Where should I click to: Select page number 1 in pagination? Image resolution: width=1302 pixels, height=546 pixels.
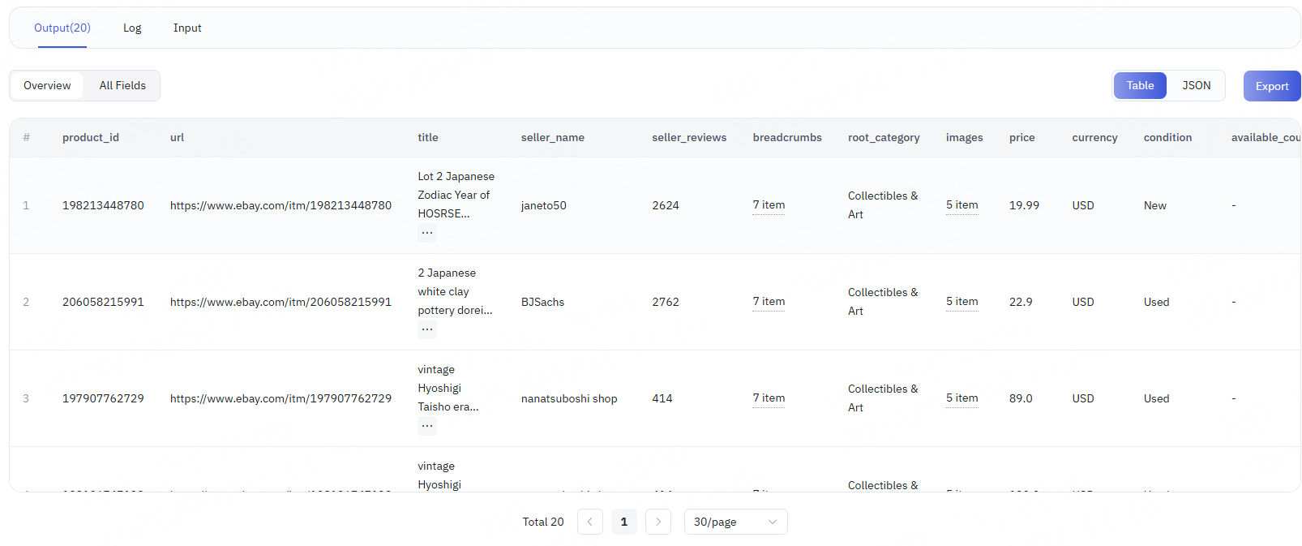(x=624, y=522)
